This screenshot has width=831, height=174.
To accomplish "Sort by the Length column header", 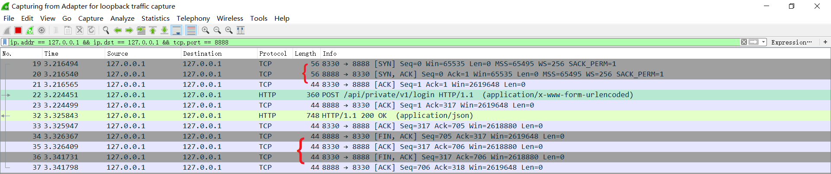I will pyautogui.click(x=306, y=54).
